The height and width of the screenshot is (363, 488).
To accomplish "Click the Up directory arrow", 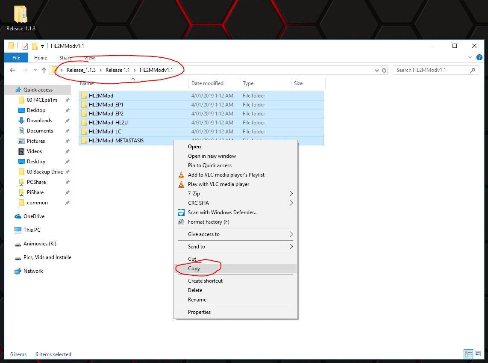I will pyautogui.click(x=44, y=70).
